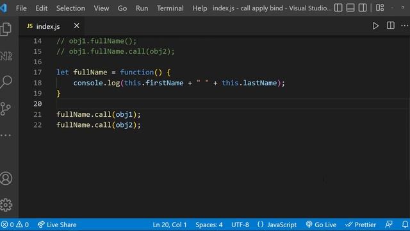This screenshot has height=231, width=410.
Task: Open the File menu
Action: 21,8
